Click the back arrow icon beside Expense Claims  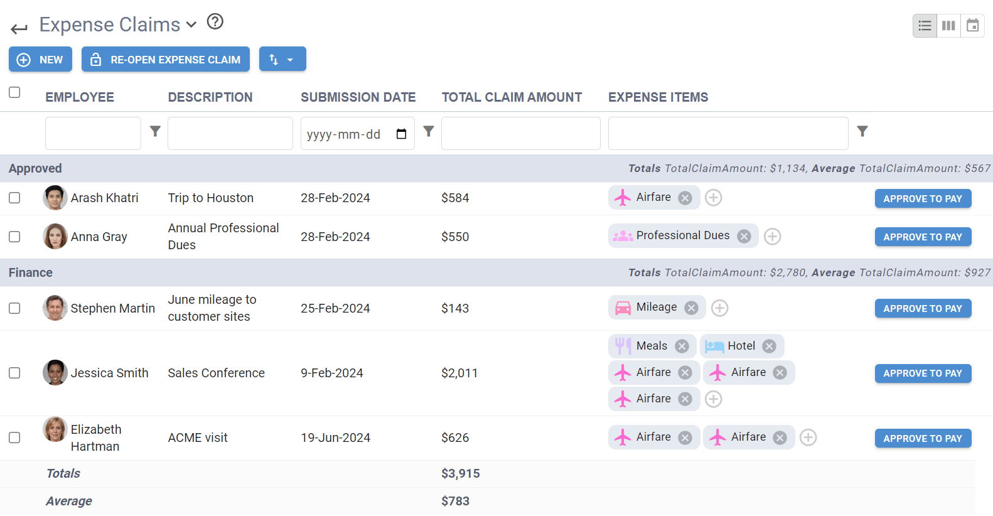tap(19, 28)
